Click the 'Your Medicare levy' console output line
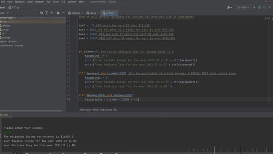273x154 pixels. coord(39,145)
